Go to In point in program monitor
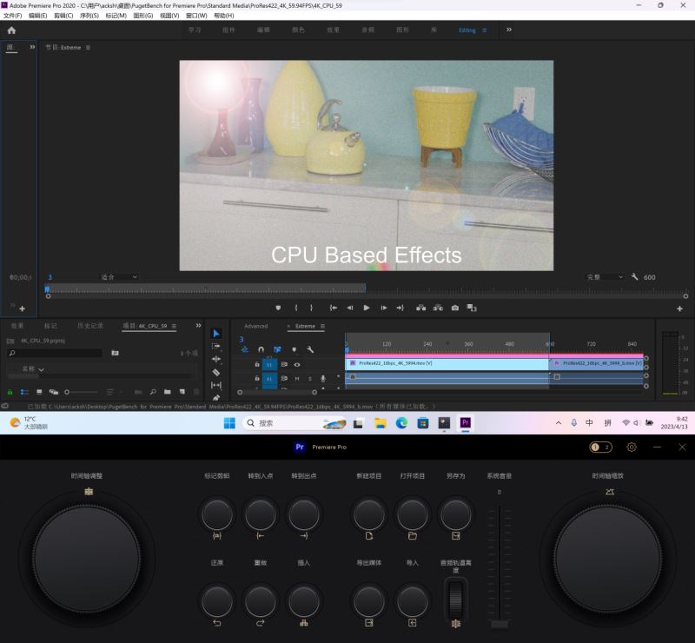The image size is (695, 643). pos(334,308)
